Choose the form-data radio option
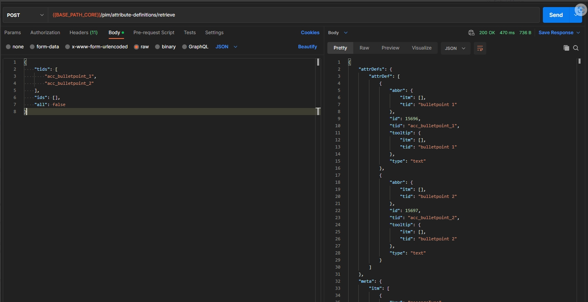Viewport: 588px width, 302px height. tap(32, 47)
